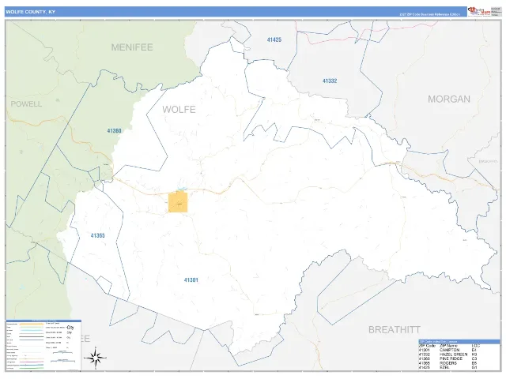Click ZIP code label 41301 on map
Screen dimensions: 506x379
[191, 280]
